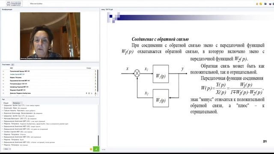Open the technical university logo home link
Viewport: 274px width, 154px height.
(14, 3)
